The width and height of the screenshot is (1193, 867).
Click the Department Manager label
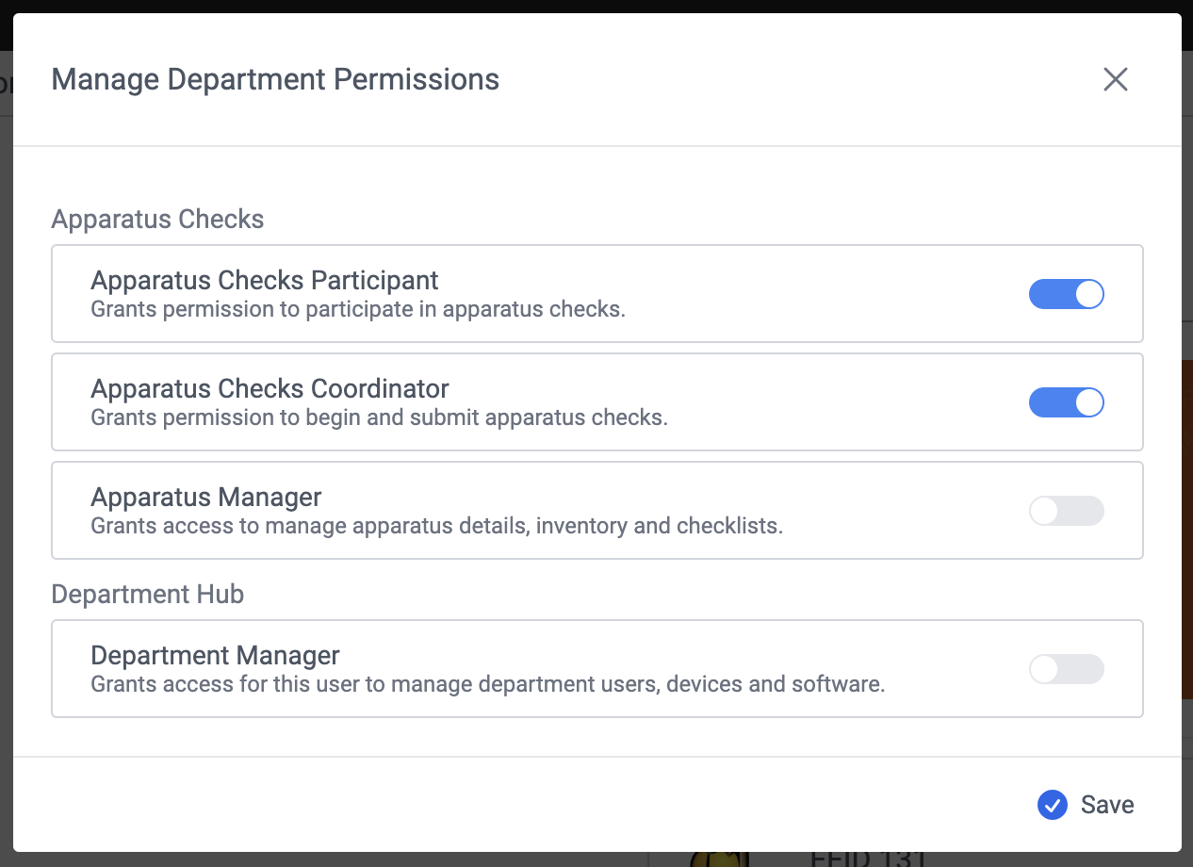pyautogui.click(x=215, y=655)
